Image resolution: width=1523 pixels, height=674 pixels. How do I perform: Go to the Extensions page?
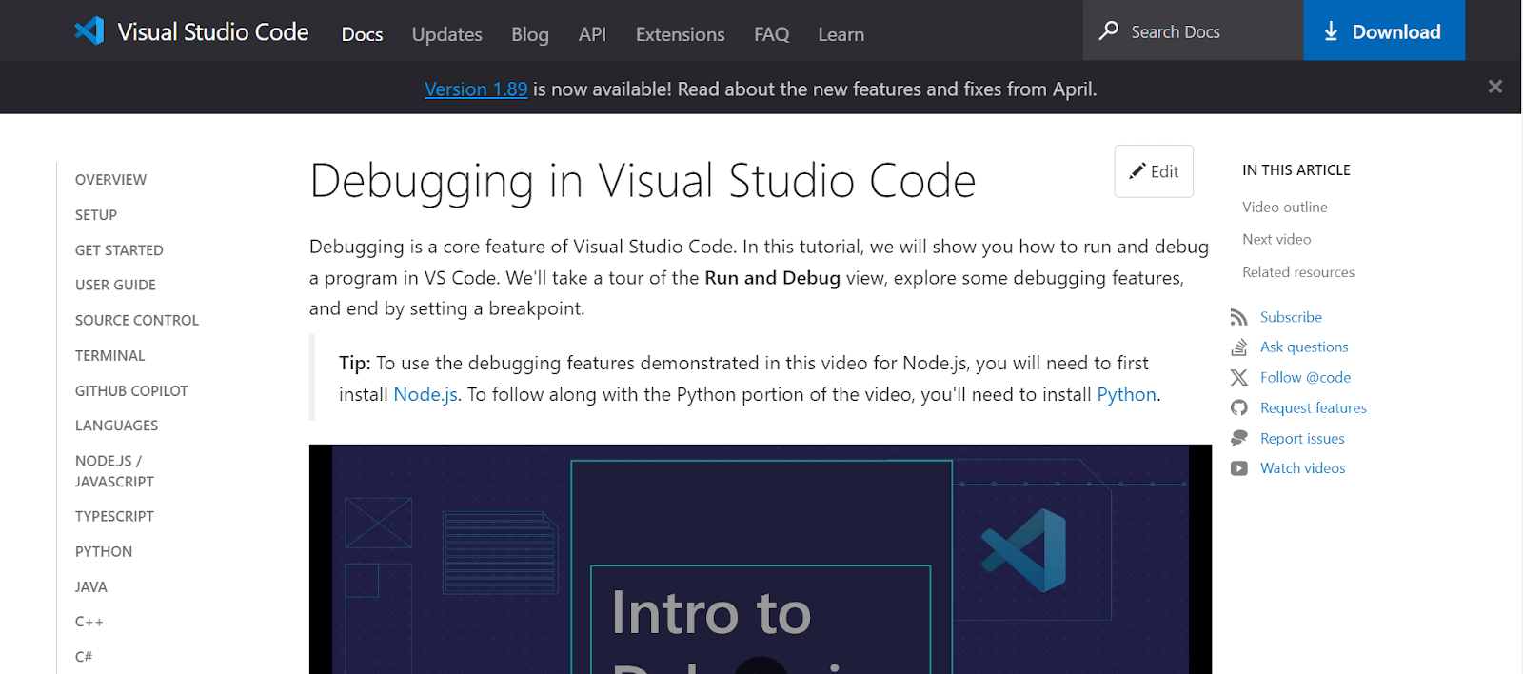[x=680, y=34]
